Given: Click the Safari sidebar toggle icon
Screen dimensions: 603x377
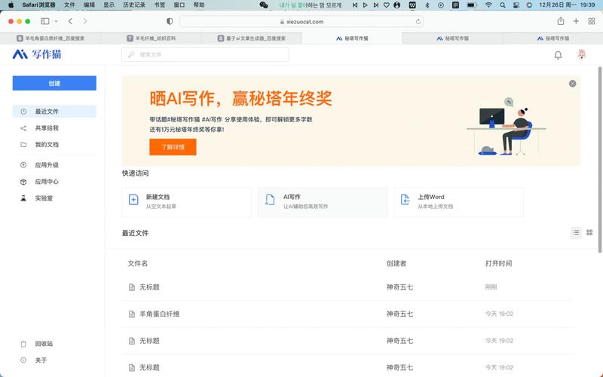Looking at the screenshot, I should (45, 21).
